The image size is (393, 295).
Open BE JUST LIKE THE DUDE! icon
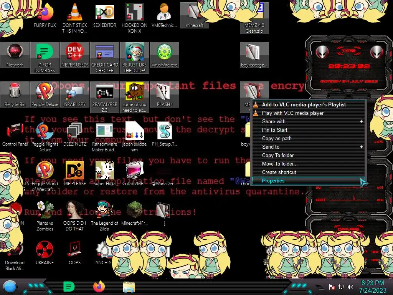(x=134, y=58)
